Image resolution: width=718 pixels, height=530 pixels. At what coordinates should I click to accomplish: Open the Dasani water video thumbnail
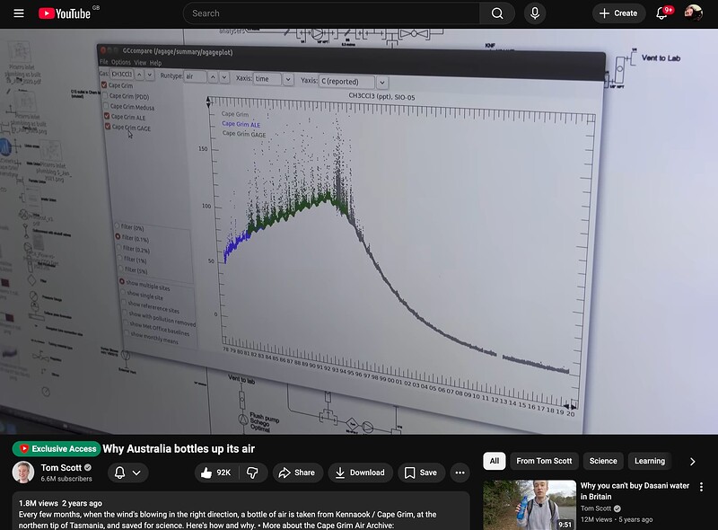(x=529, y=504)
